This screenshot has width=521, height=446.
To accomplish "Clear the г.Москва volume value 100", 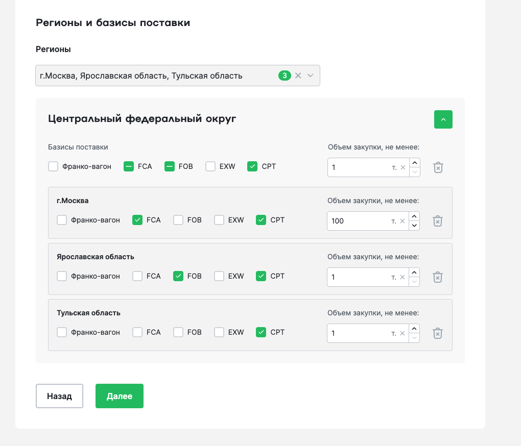I will pos(402,221).
